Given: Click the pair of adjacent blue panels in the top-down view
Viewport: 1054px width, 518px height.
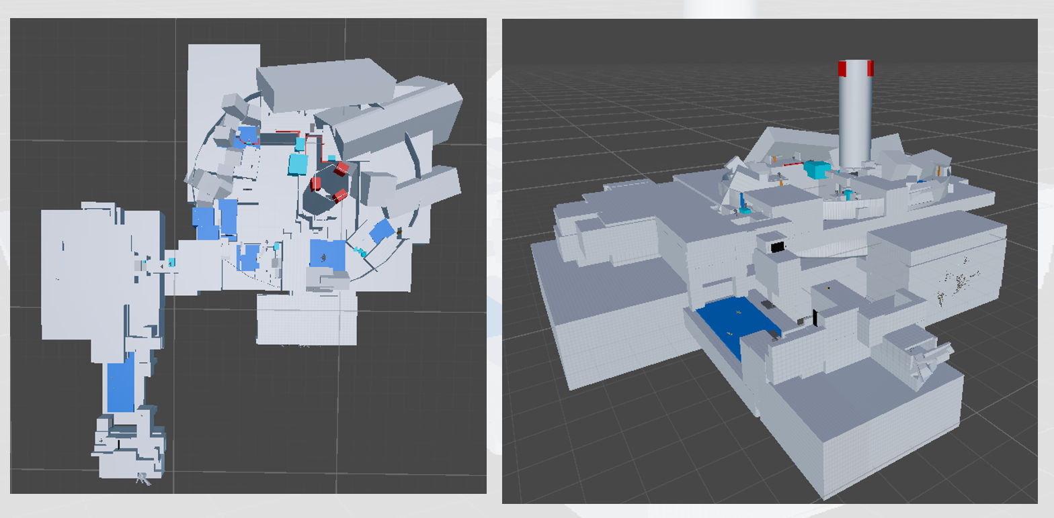Looking at the screenshot, I should click(215, 219).
